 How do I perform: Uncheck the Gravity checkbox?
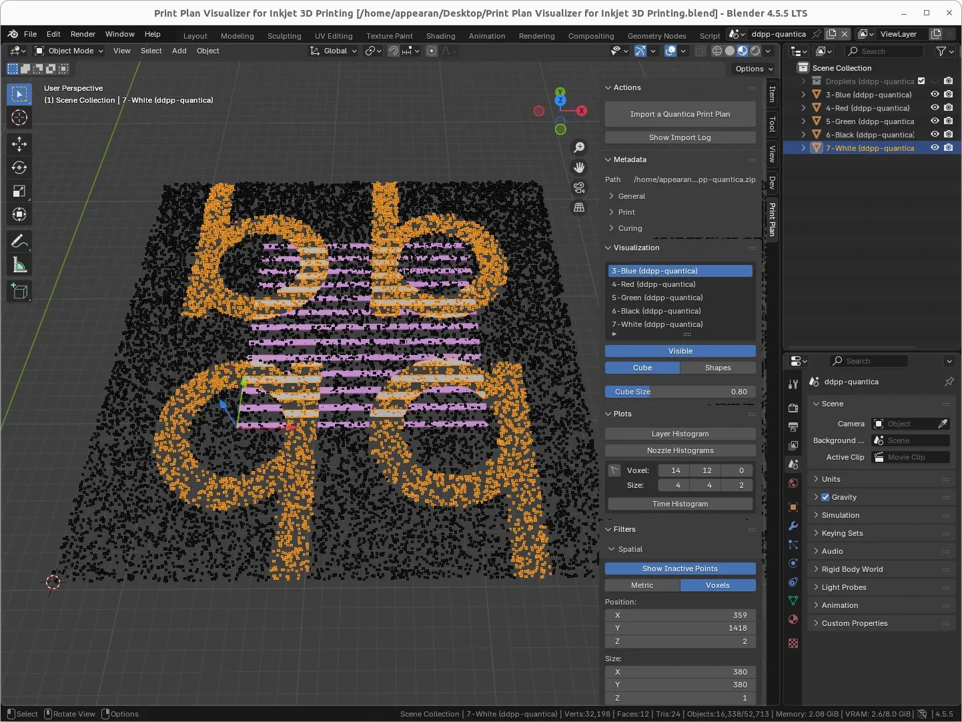(x=825, y=497)
